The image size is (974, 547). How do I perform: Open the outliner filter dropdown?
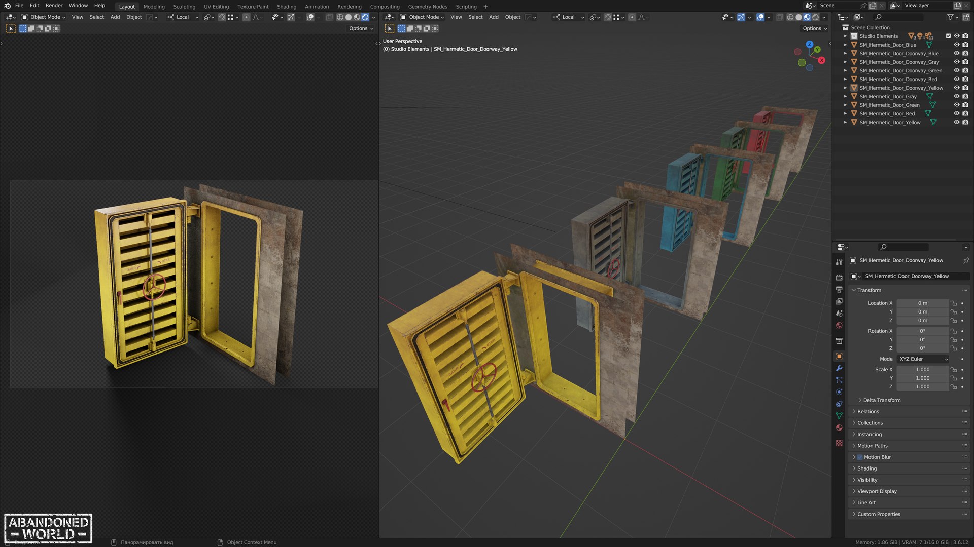point(953,17)
